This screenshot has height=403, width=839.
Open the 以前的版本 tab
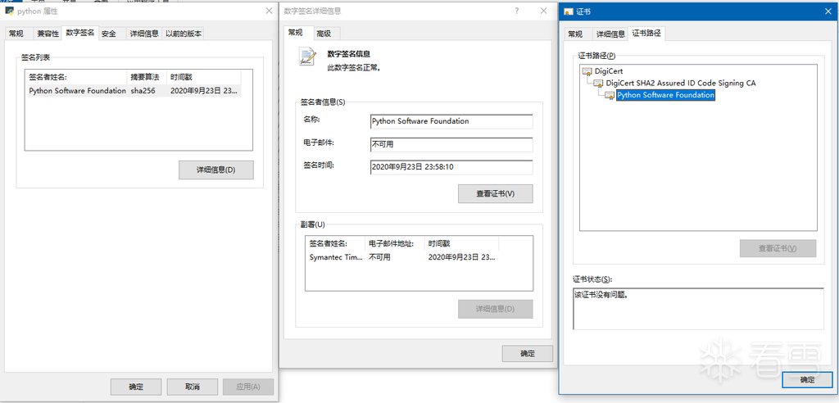pyautogui.click(x=184, y=34)
